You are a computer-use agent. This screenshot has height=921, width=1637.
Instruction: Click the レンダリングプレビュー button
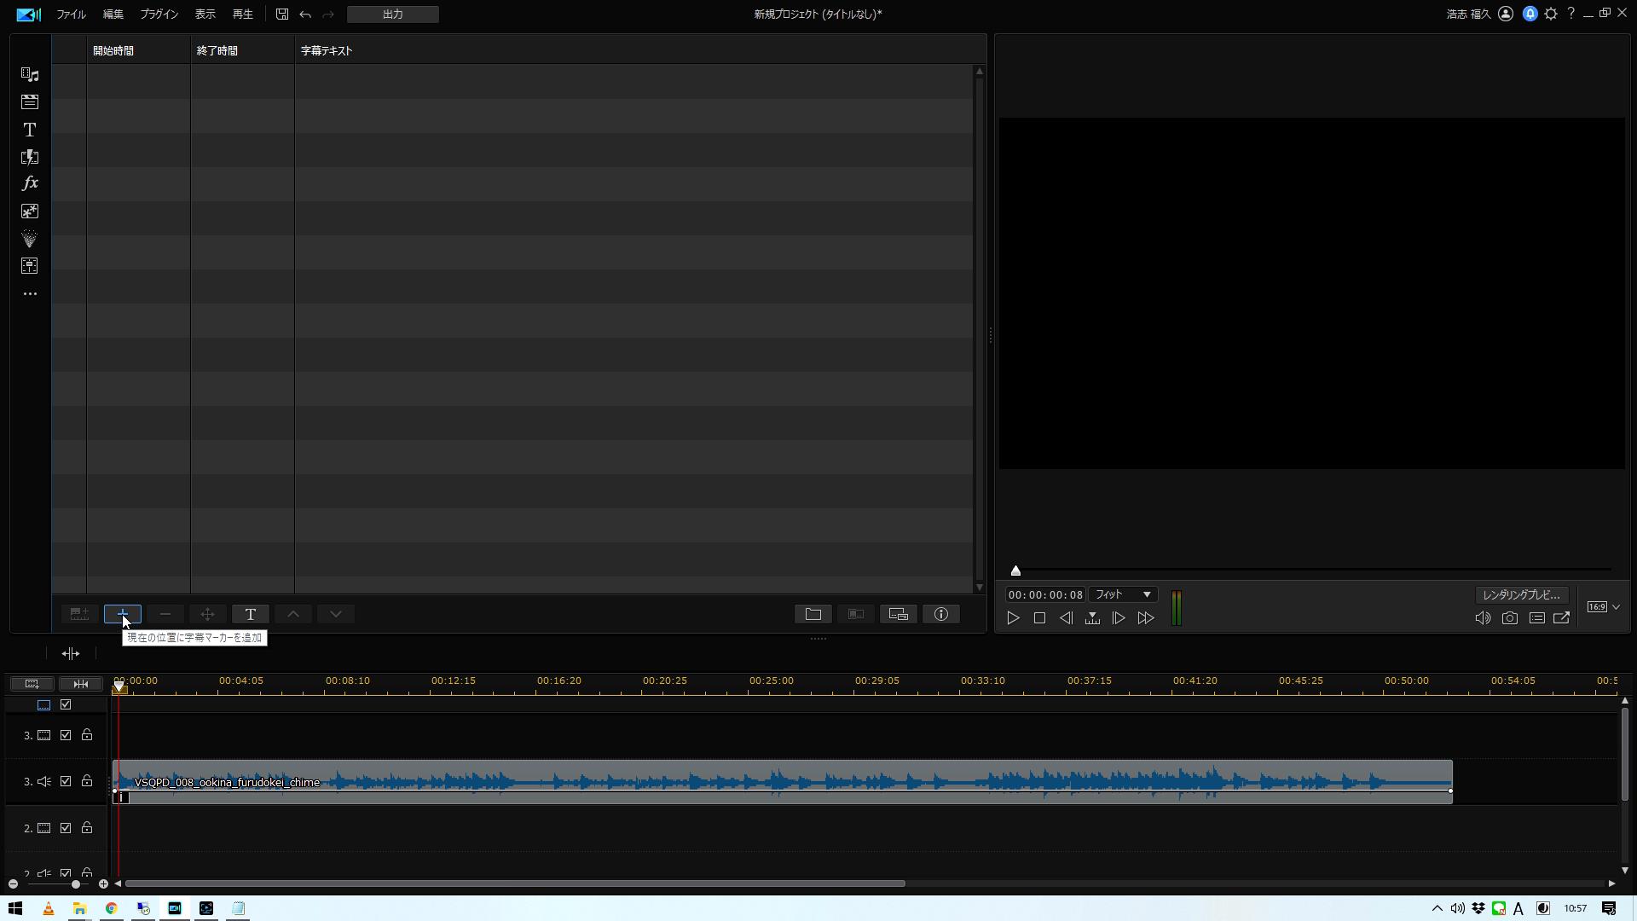coord(1522,595)
